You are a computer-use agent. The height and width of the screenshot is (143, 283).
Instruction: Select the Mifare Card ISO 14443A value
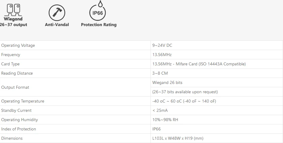click(x=199, y=64)
